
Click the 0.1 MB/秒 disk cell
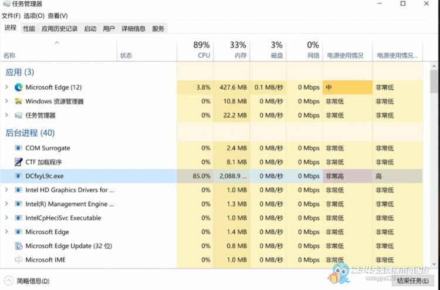268,87
